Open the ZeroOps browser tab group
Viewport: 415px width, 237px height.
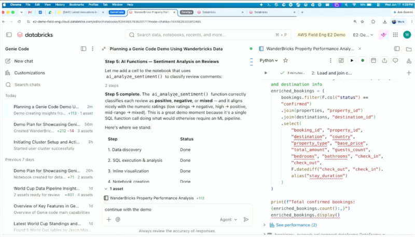[187, 12]
